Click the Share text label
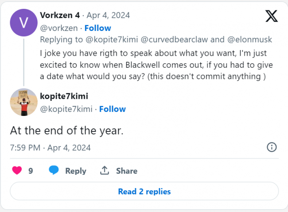Viewport: 288px width, 212px height. 127,171
